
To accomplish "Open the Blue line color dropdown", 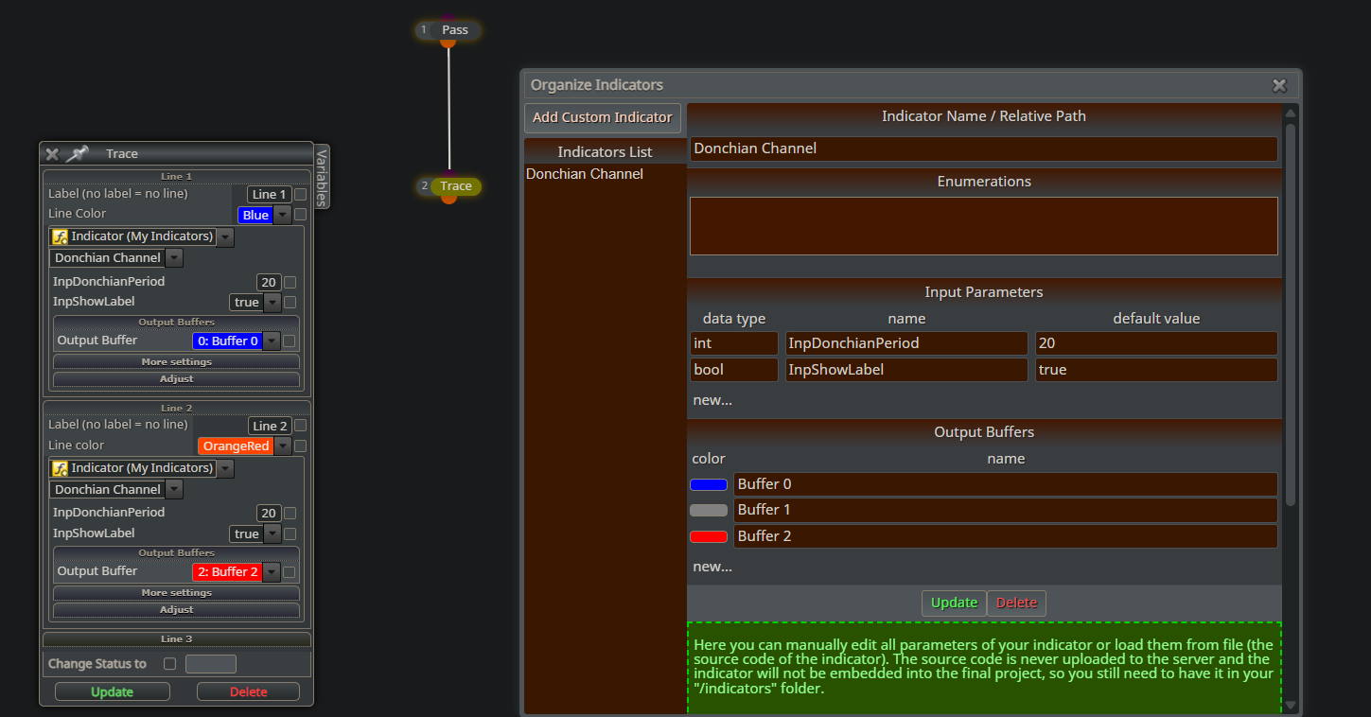I will coord(282,215).
